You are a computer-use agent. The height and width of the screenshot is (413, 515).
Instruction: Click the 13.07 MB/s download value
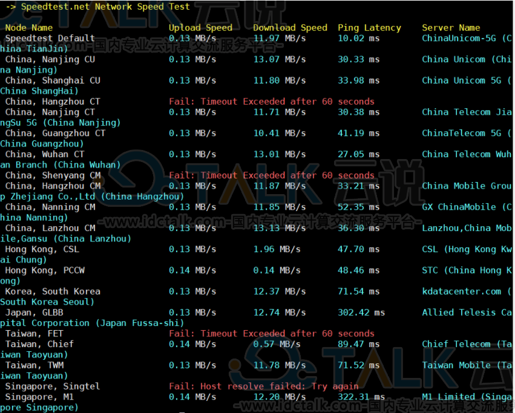tap(280, 59)
